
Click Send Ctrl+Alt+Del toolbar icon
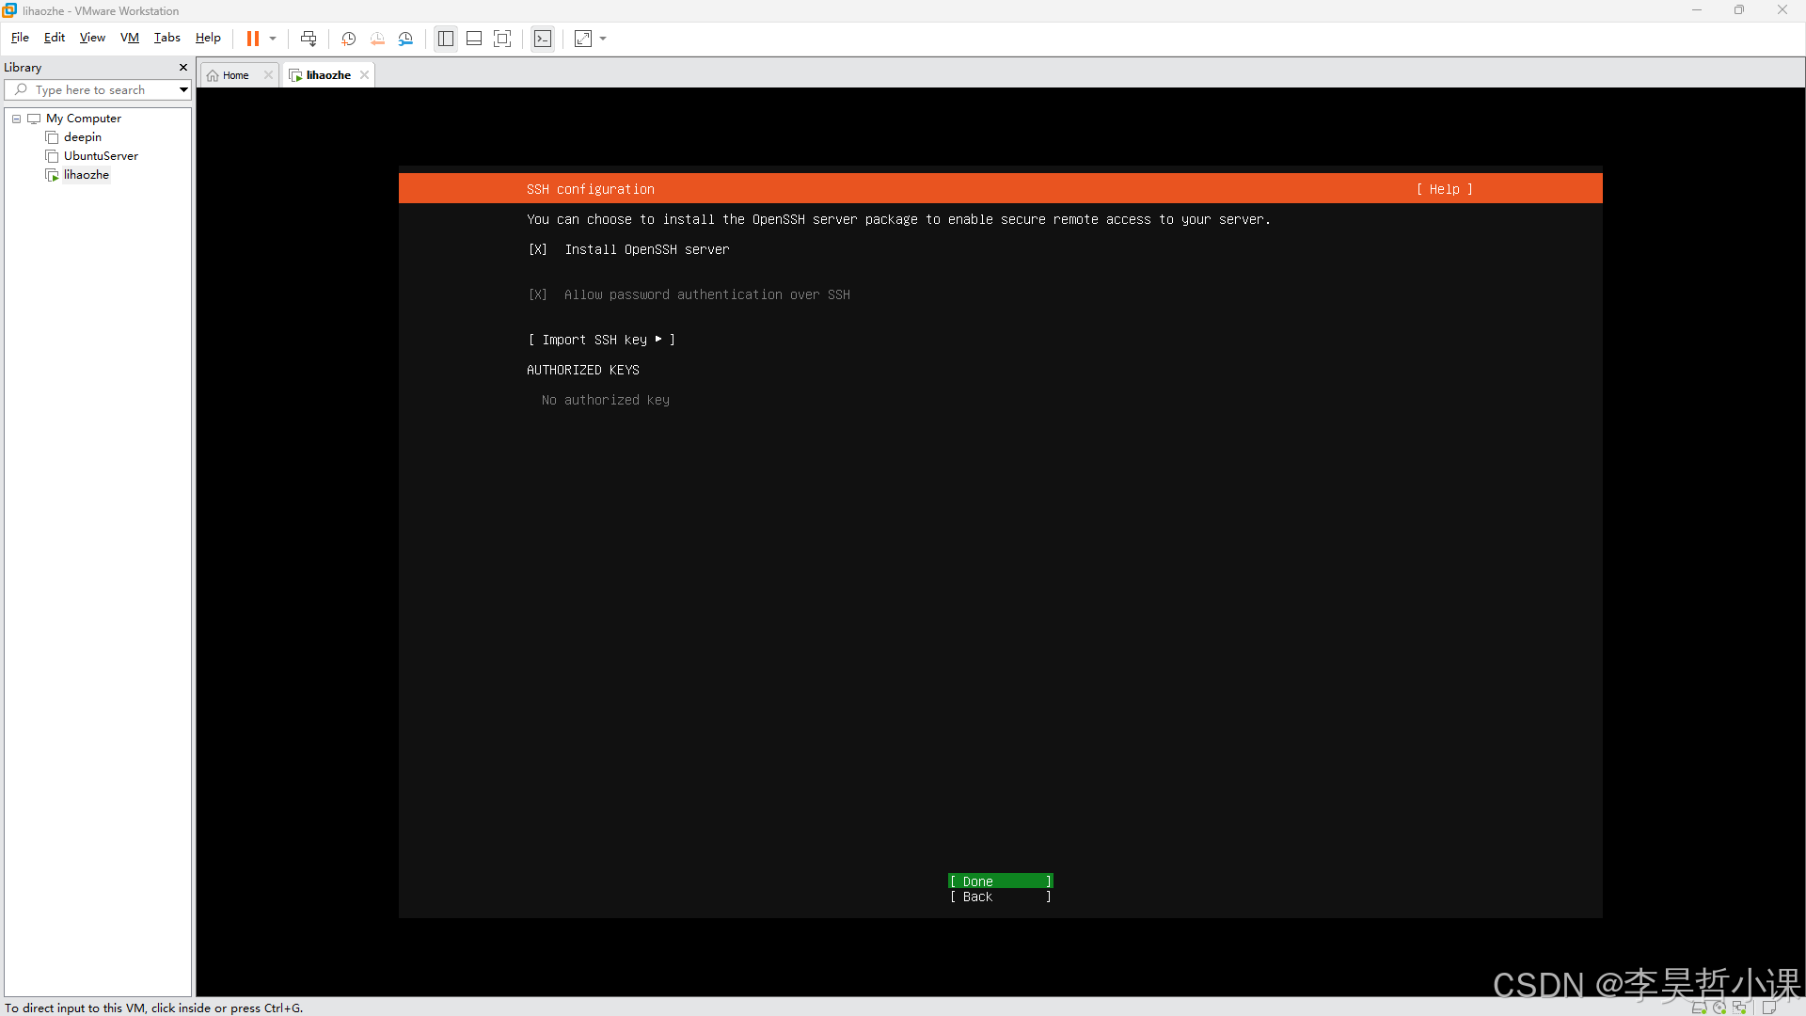coord(309,39)
